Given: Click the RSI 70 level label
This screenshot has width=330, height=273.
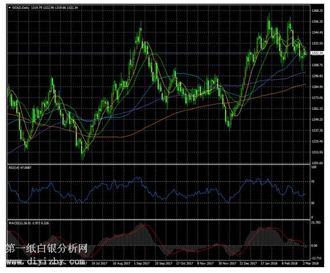Looking at the screenshot, I should 313,182.
